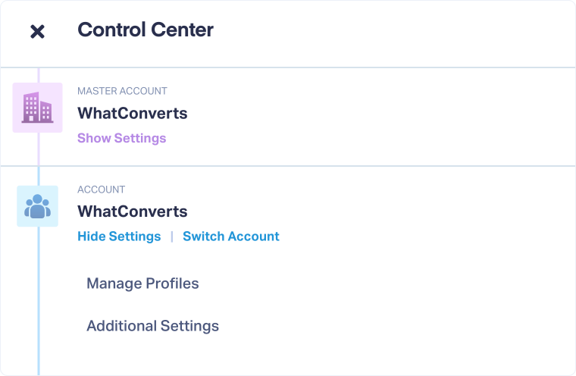Click the empty space below Additional Settings
This screenshot has width=576, height=376.
[x=303, y=356]
